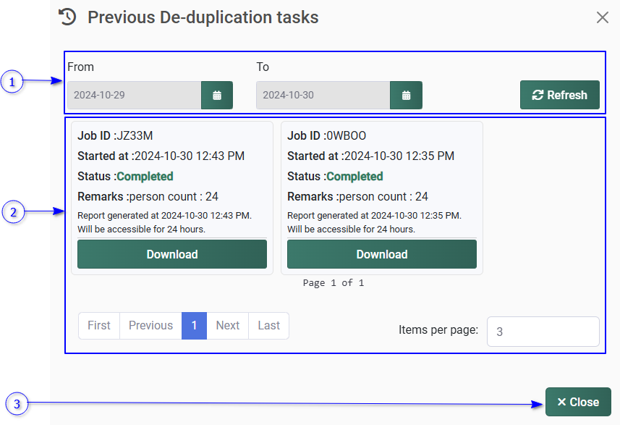This screenshot has width=620, height=425.
Task: Download the report for job JZ33M
Action: tap(172, 254)
